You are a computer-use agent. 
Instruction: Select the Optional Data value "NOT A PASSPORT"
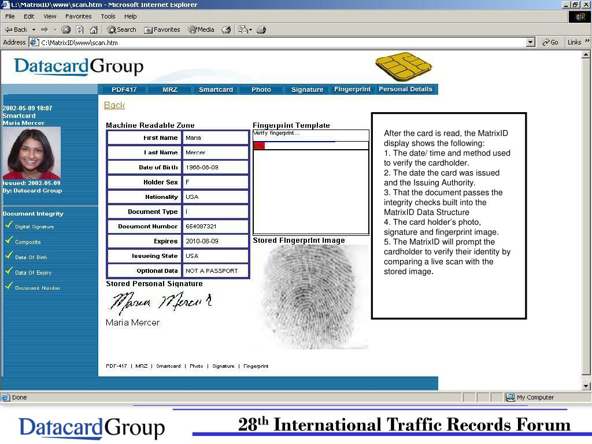coord(212,271)
